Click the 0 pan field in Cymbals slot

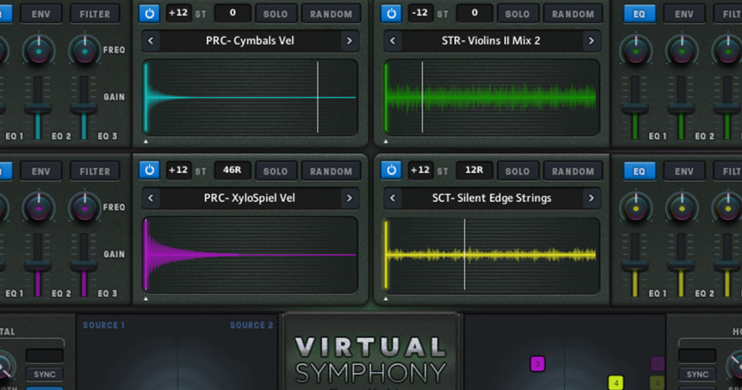(232, 13)
